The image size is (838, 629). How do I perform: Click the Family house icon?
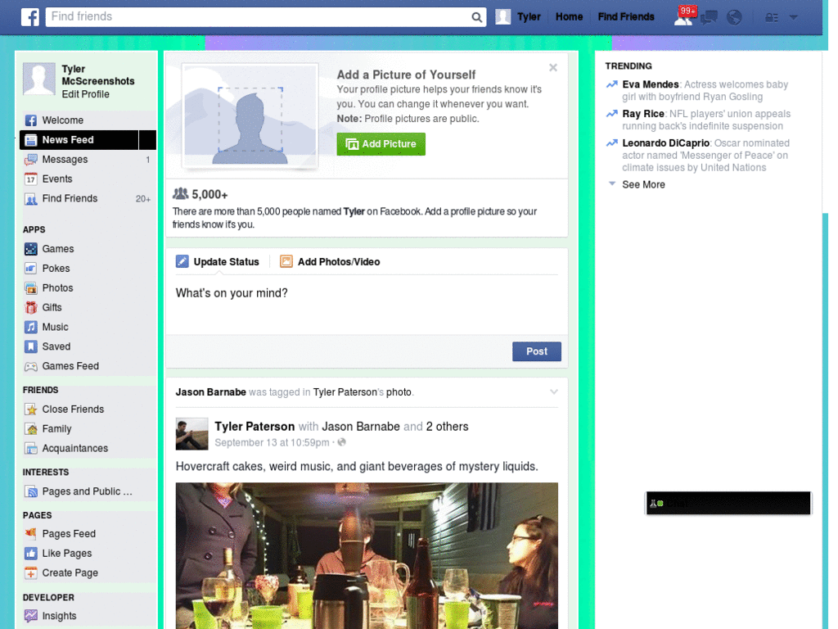[x=31, y=429]
